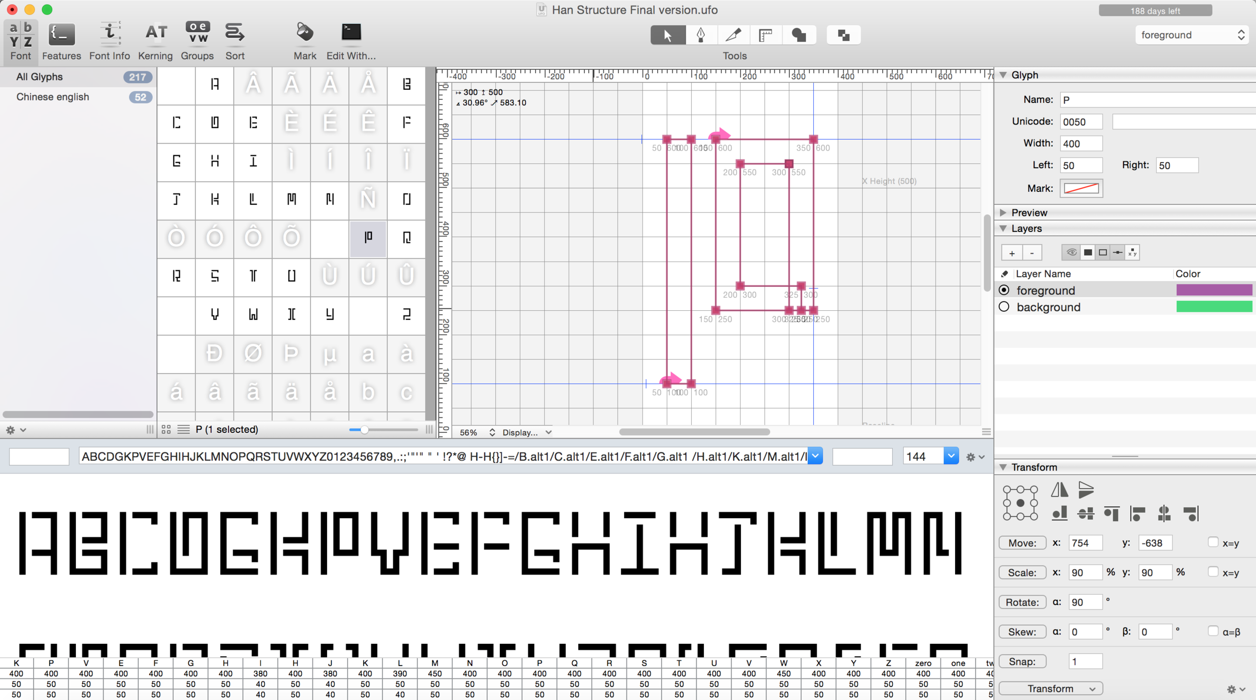Open the Kerning editor
The width and height of the screenshot is (1256, 700).
155,41
